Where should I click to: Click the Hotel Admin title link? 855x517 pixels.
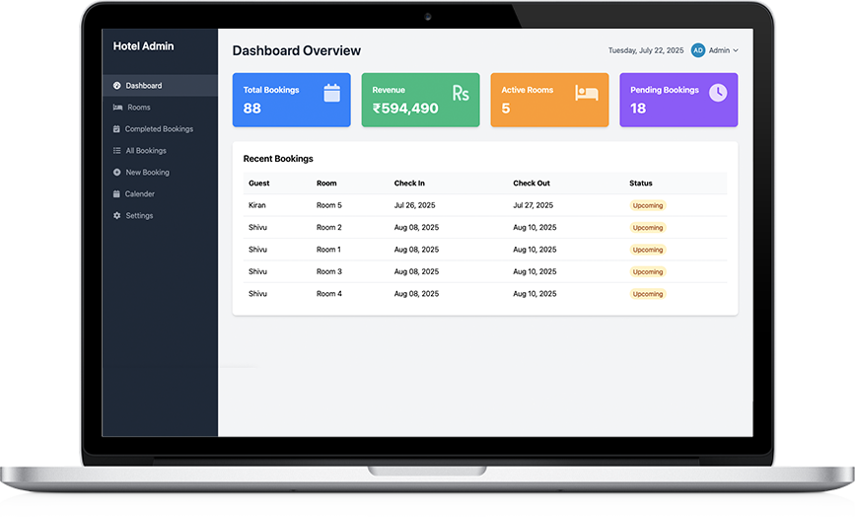pos(143,46)
